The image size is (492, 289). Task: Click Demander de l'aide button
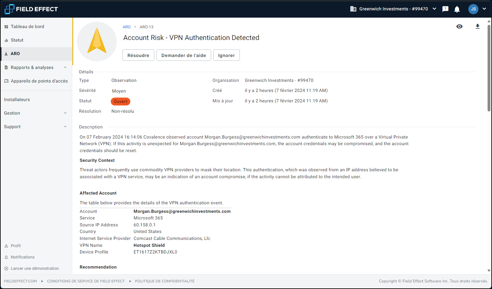(x=184, y=55)
